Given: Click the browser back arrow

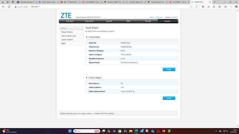Looking at the screenshot, I should click(3, 7).
